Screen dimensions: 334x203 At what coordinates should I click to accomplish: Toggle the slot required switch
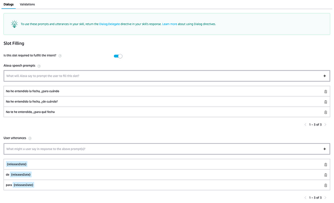pyautogui.click(x=118, y=56)
